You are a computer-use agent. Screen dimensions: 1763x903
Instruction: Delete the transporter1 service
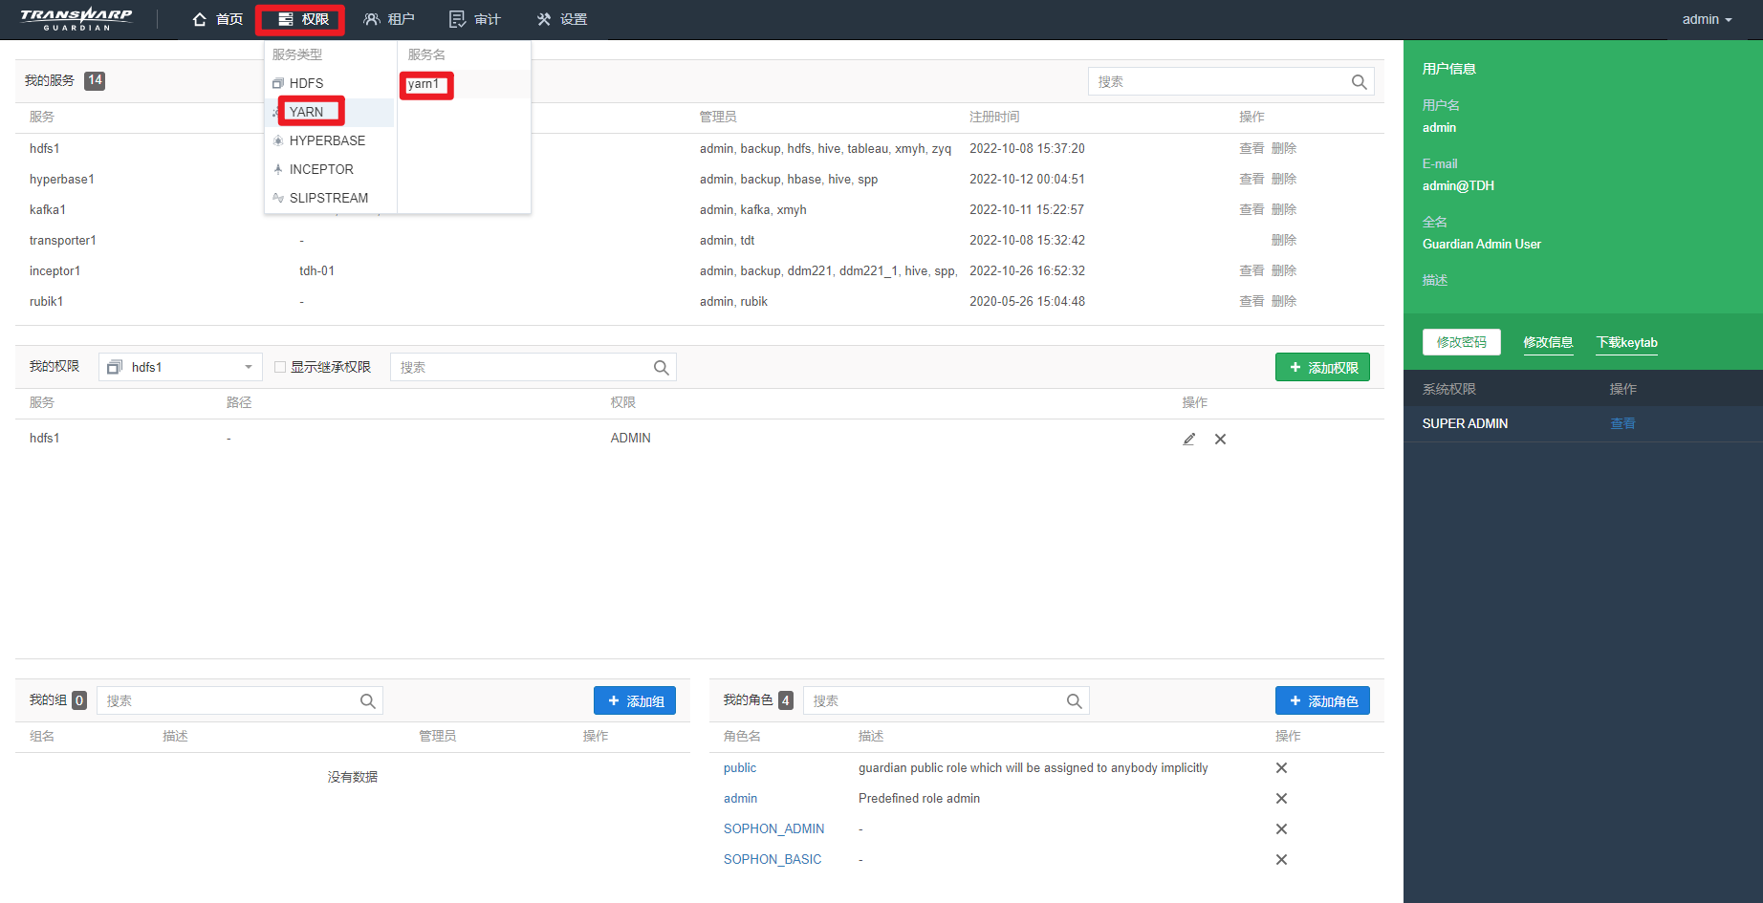(x=1284, y=240)
